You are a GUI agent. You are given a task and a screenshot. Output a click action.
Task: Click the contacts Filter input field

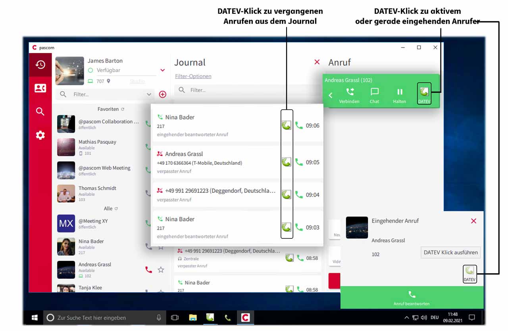click(106, 94)
